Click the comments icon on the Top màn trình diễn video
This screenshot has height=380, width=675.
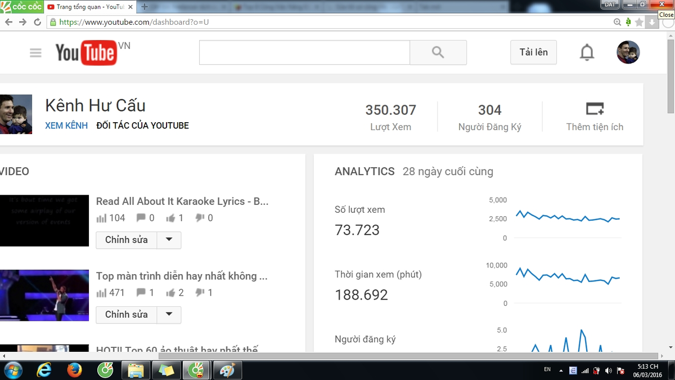click(x=142, y=293)
